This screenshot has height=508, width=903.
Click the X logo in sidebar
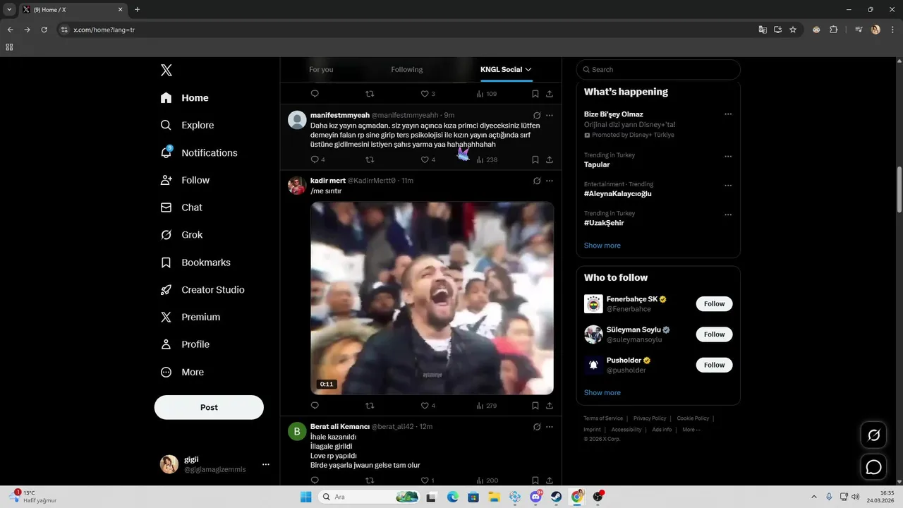point(166,70)
